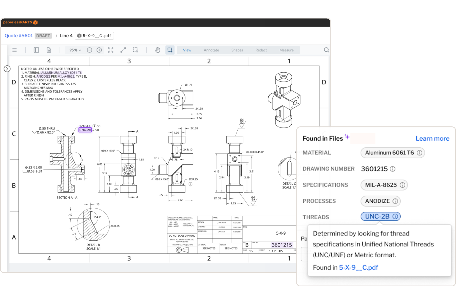Expand the left panel with the arrow circle

pos(7,69)
